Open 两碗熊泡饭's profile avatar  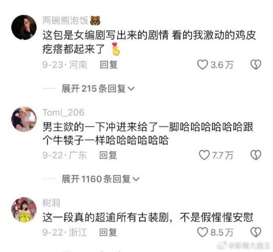(24, 27)
